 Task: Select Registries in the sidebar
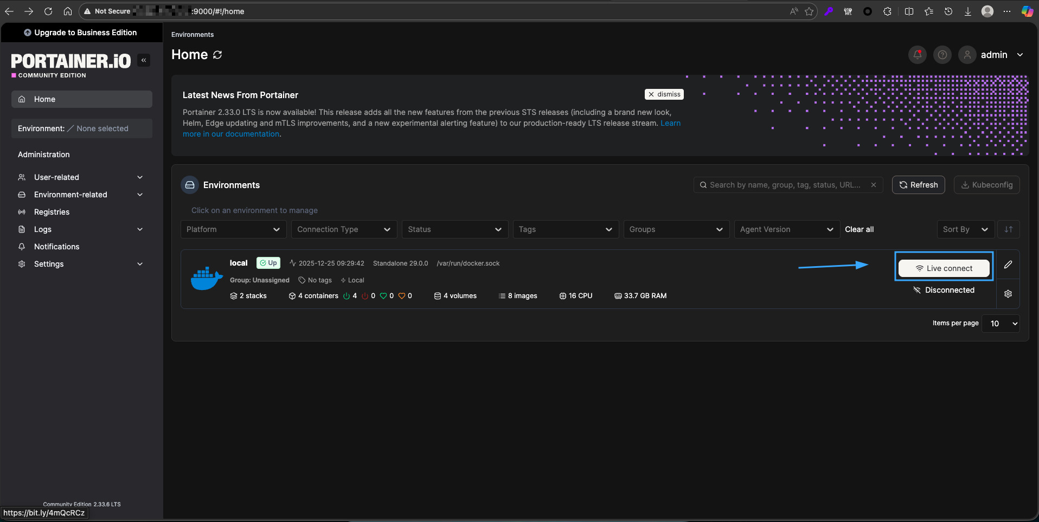point(52,212)
